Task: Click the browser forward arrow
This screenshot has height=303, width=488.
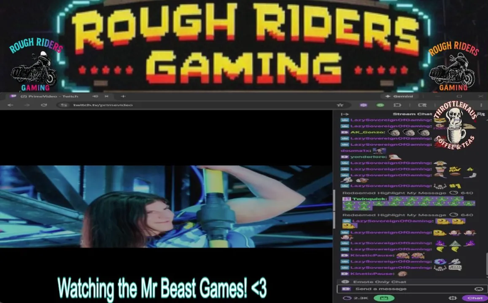Action: (x=27, y=105)
